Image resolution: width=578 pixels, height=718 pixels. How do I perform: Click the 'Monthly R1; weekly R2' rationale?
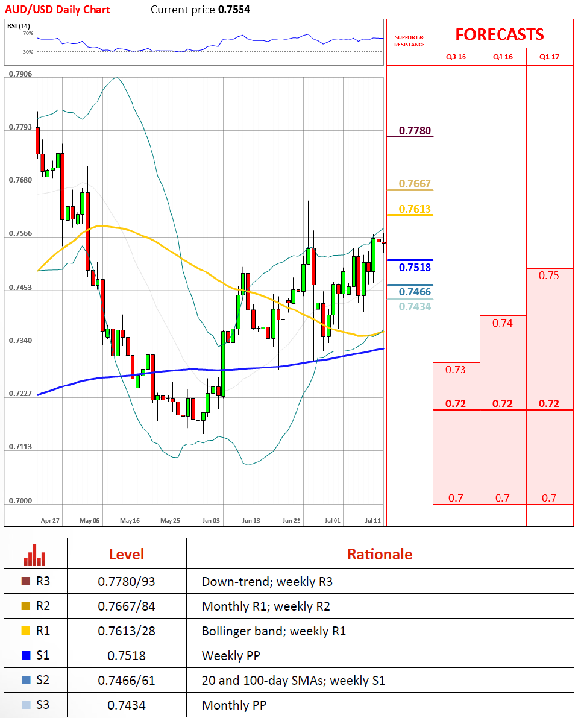click(266, 606)
